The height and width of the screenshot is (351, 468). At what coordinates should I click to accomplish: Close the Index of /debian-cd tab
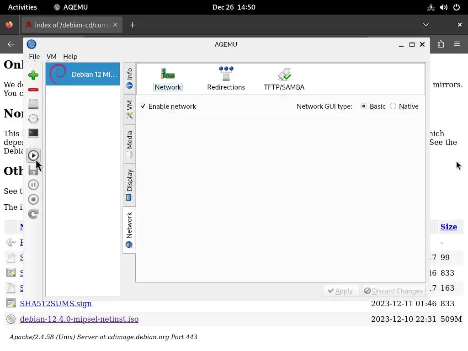(x=115, y=25)
